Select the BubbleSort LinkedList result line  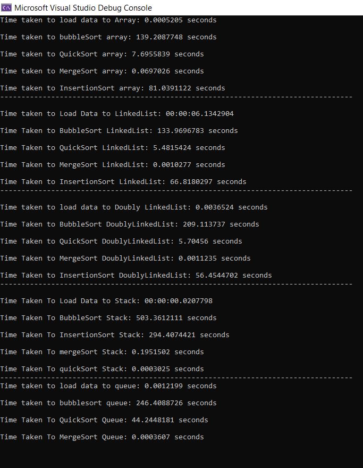tap(112, 130)
